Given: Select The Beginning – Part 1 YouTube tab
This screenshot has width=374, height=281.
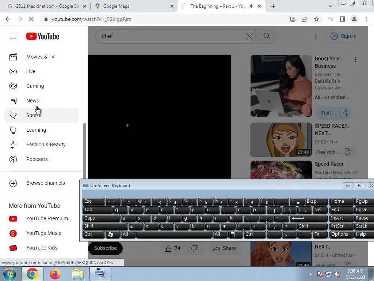Looking at the screenshot, I should pos(217,6).
